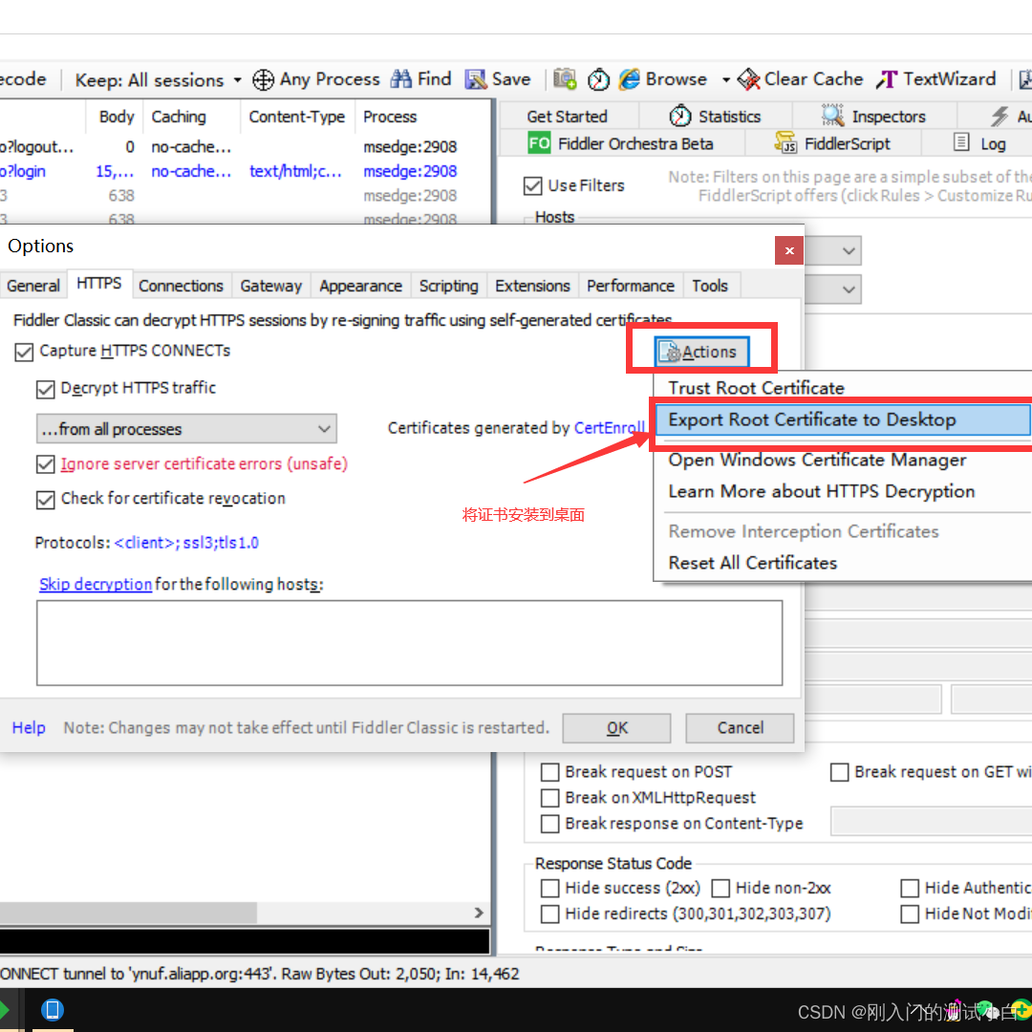
Task: Close the Options dialog with red X
Action: click(x=789, y=250)
